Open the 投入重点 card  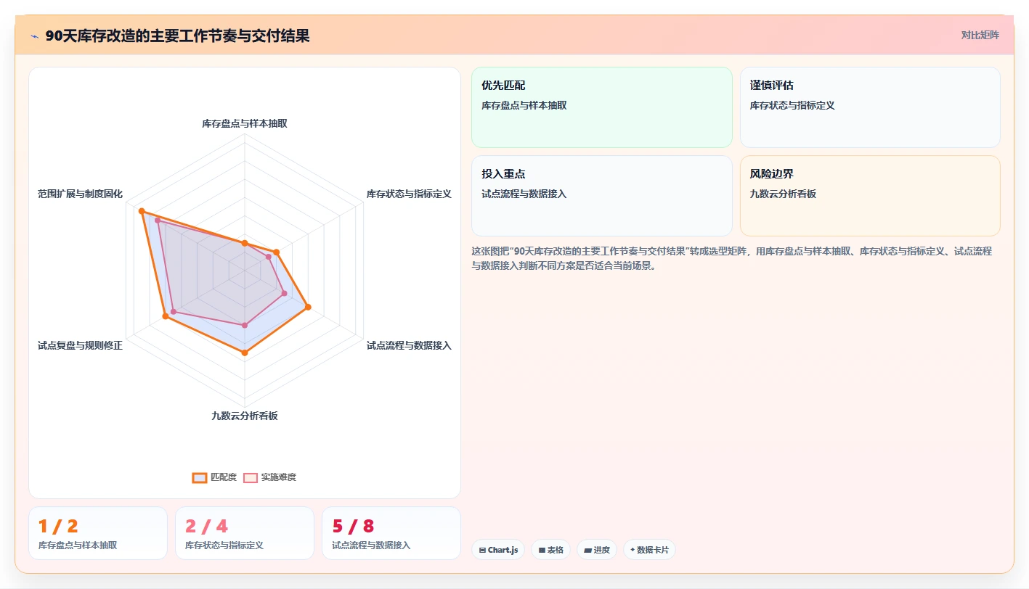pos(602,196)
